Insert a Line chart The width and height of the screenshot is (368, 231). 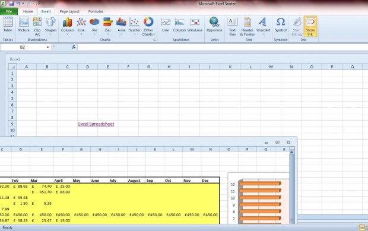81,26
